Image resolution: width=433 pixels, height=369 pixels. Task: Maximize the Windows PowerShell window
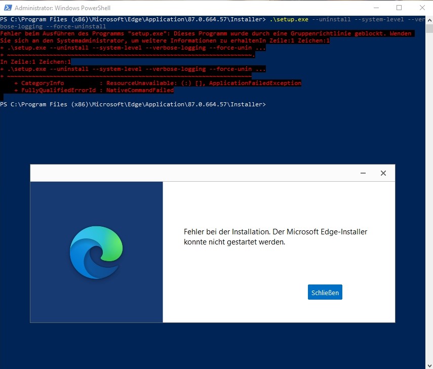point(399,8)
